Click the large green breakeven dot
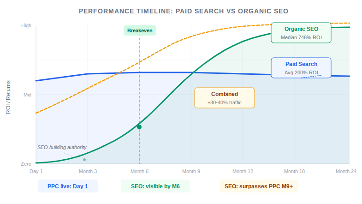Screen dimensions: 362x204 [139, 127]
